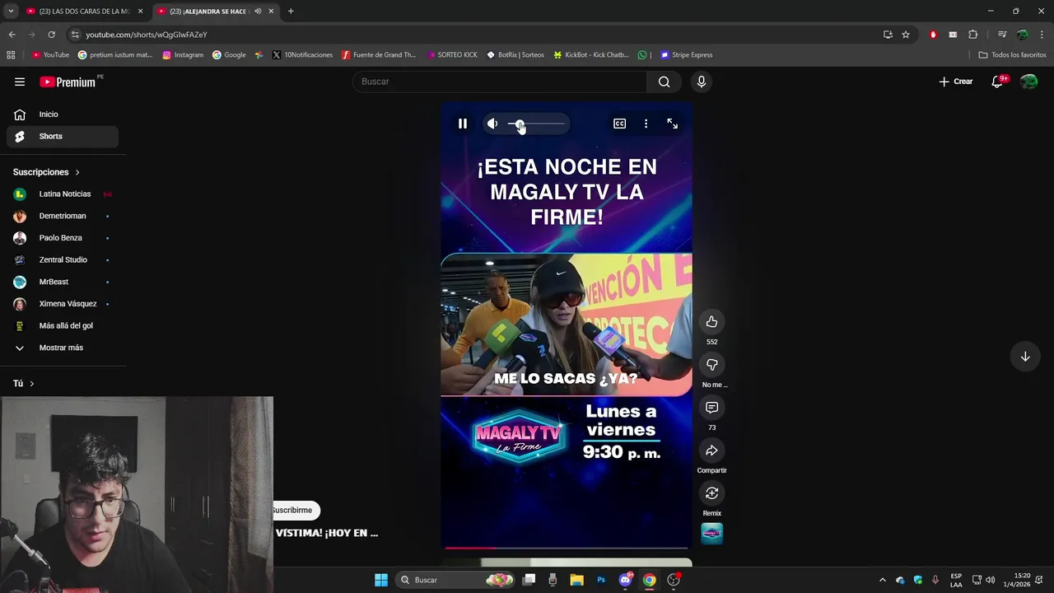Viewport: 1054px width, 593px height.
Task: Mute the Short with speaker icon
Action: click(x=492, y=124)
